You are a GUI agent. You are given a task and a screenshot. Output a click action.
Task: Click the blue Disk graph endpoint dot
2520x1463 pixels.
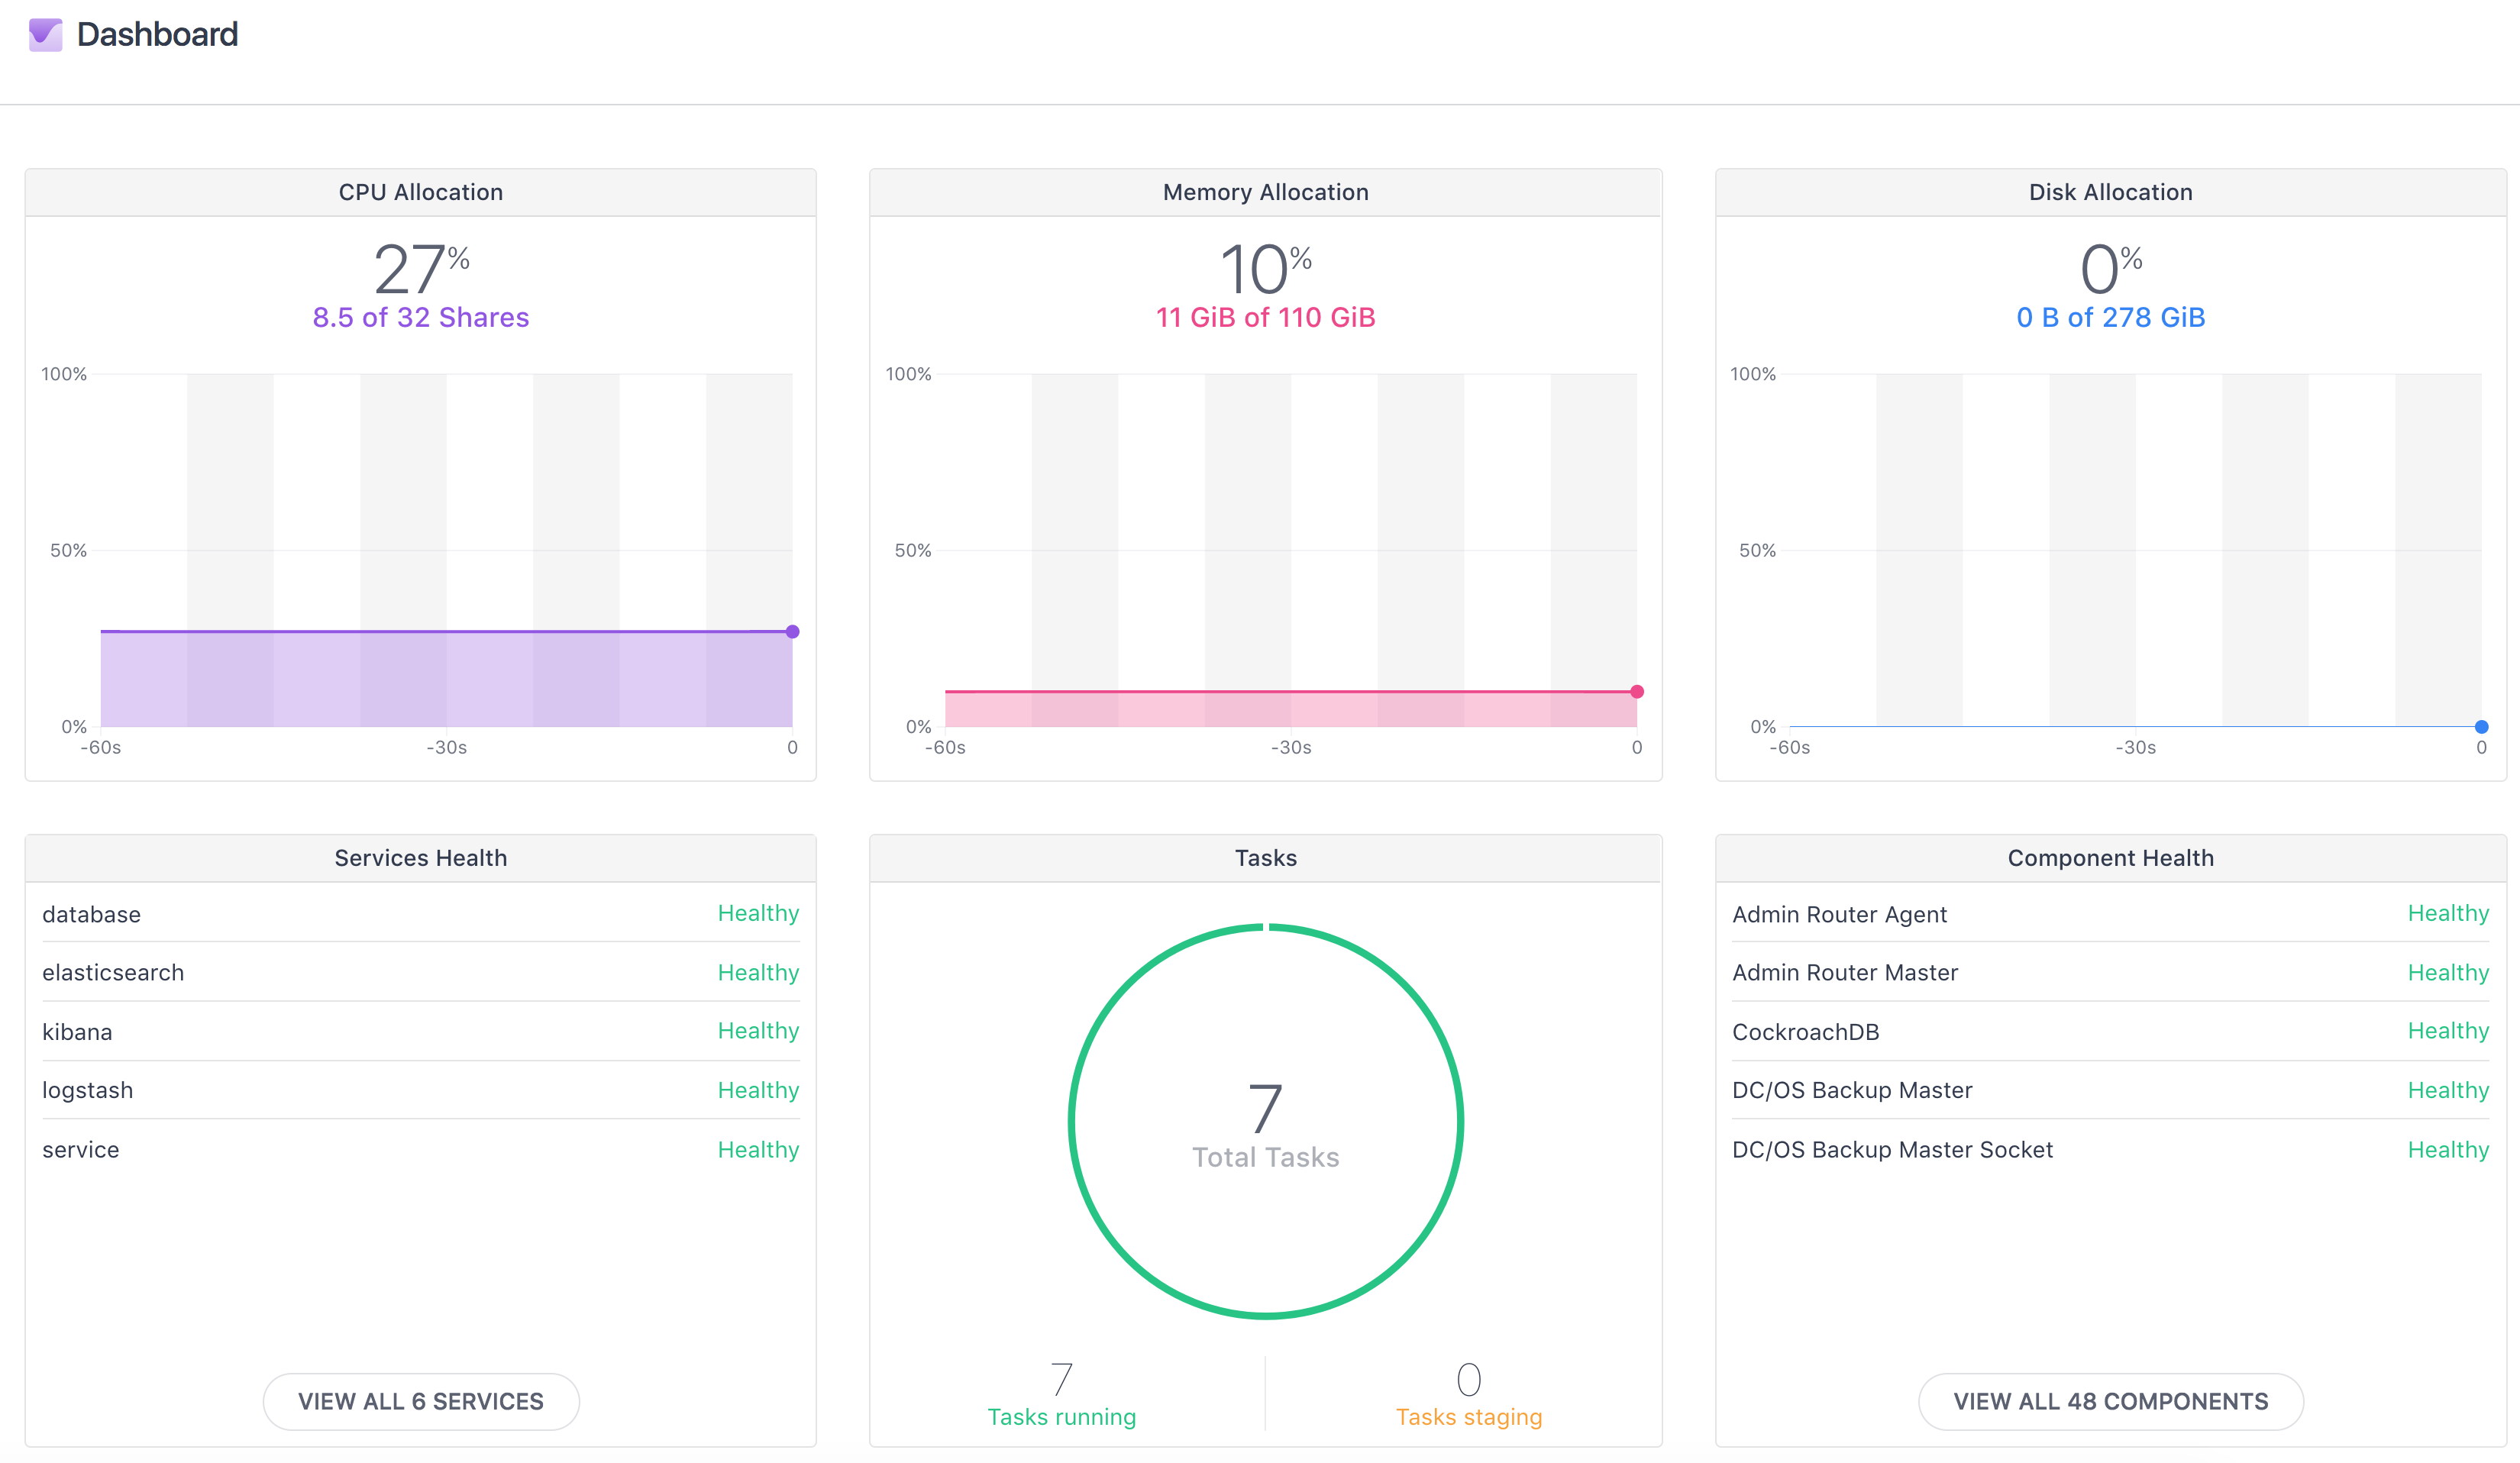[2481, 727]
